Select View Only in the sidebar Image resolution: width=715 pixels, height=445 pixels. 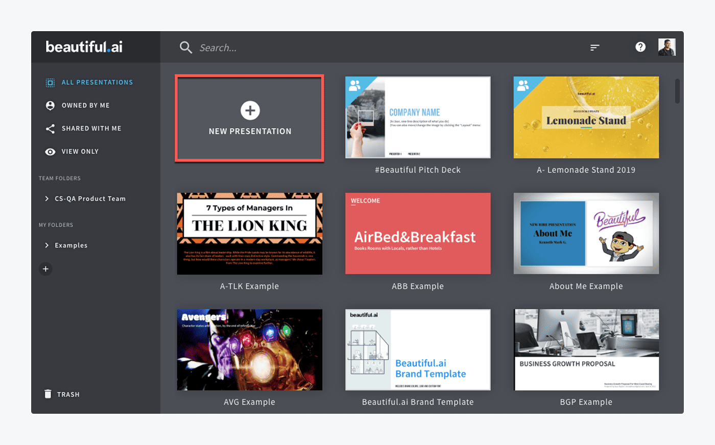click(x=80, y=152)
